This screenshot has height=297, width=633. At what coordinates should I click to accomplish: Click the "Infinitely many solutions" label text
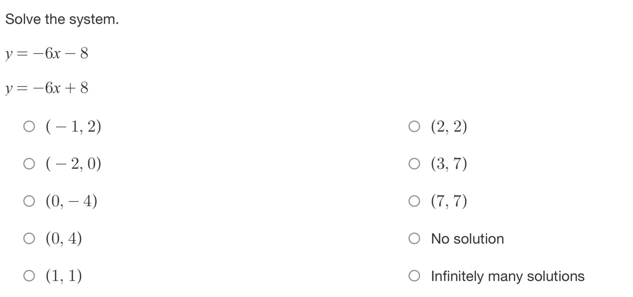click(x=507, y=276)
